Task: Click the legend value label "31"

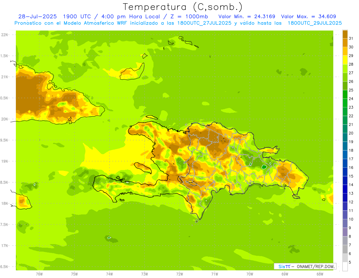Action: click(351, 38)
